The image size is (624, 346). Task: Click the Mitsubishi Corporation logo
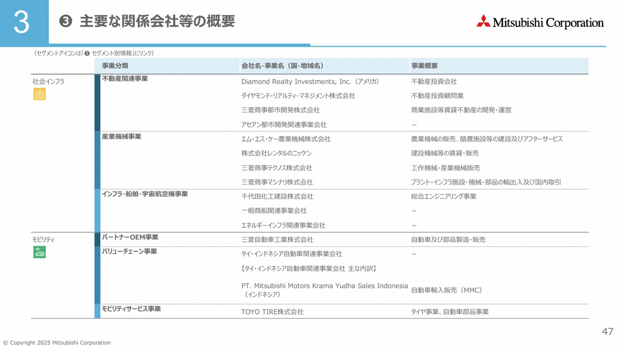540,22
